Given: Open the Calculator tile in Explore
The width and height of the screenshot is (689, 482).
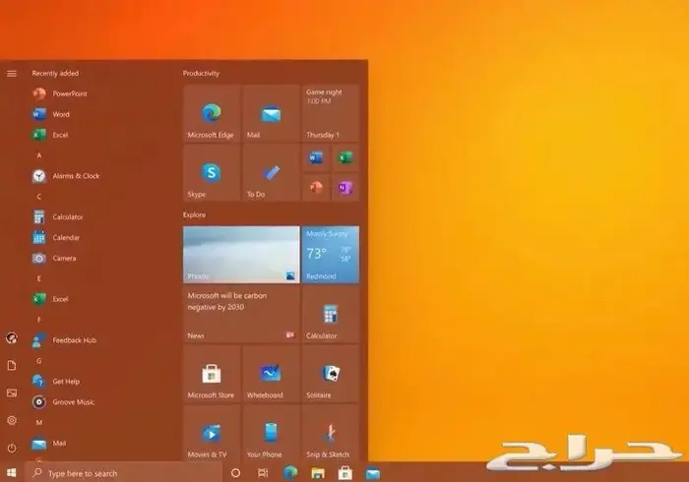Looking at the screenshot, I should 331,315.
